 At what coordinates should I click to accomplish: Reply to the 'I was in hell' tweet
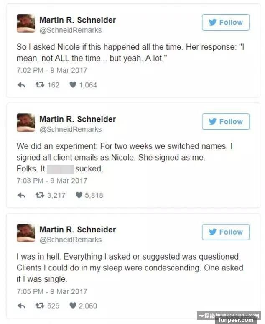pyautogui.click(x=21, y=306)
